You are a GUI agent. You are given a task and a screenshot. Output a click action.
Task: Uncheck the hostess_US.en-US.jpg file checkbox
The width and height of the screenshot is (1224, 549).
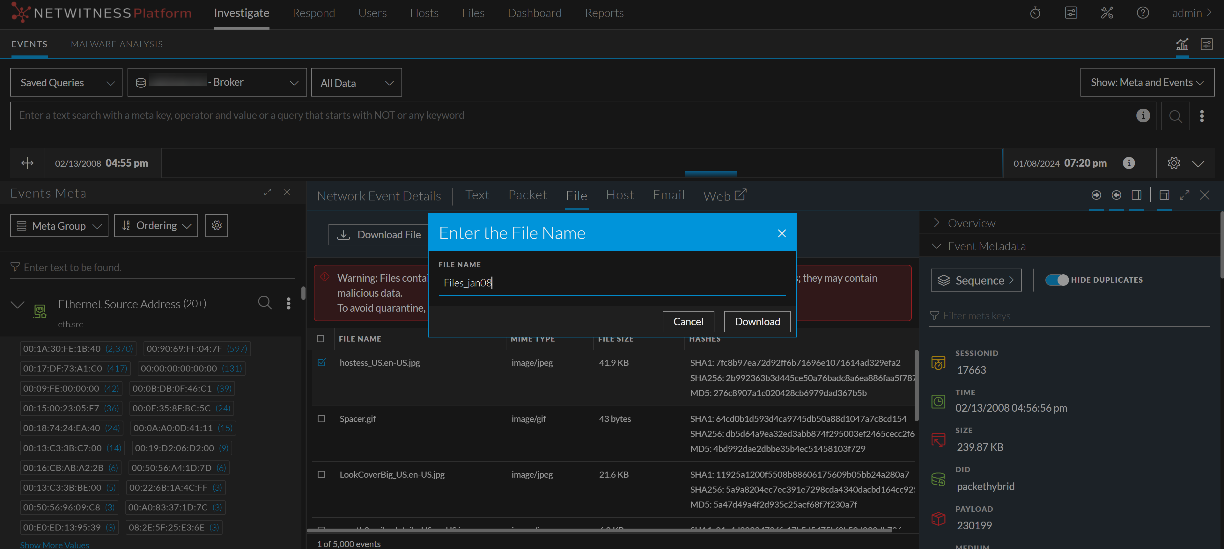(322, 363)
